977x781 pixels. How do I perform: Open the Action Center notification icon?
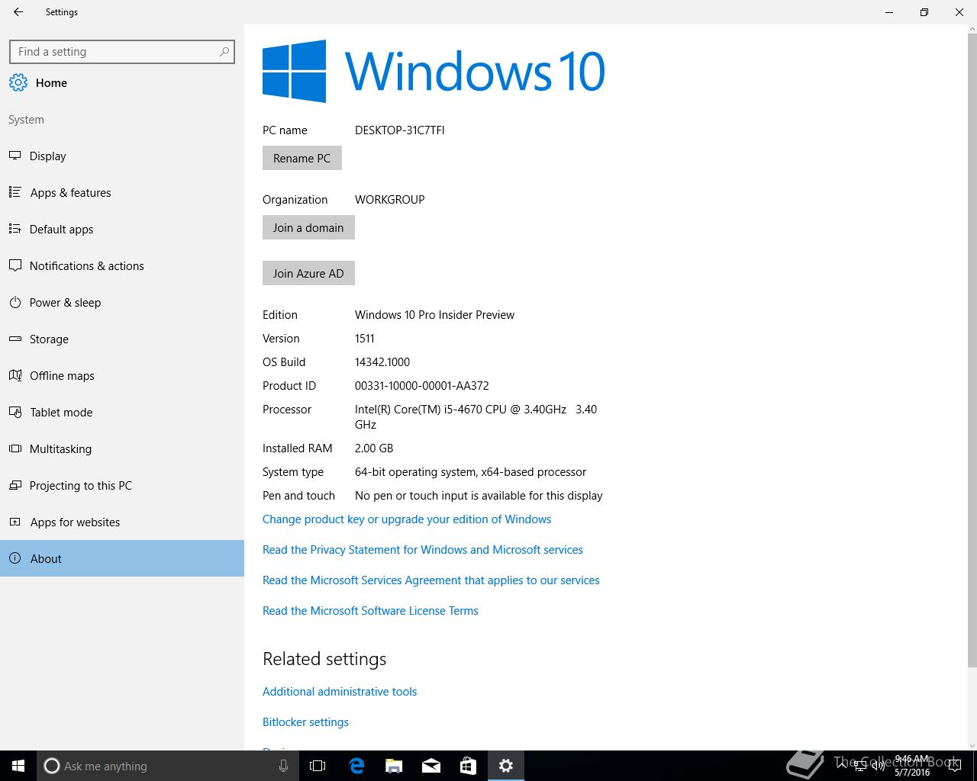pyautogui.click(x=954, y=766)
